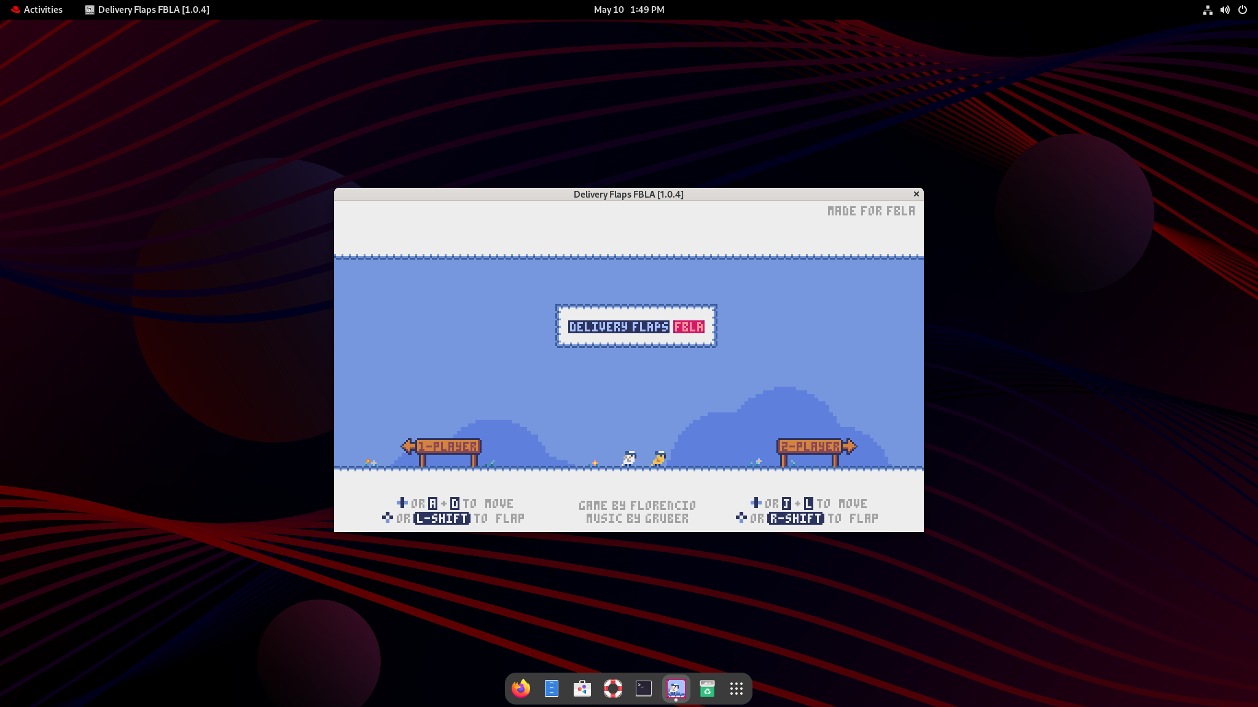Click the Delivery Flaps dock icon
This screenshot has height=707, width=1258.
[x=676, y=689]
